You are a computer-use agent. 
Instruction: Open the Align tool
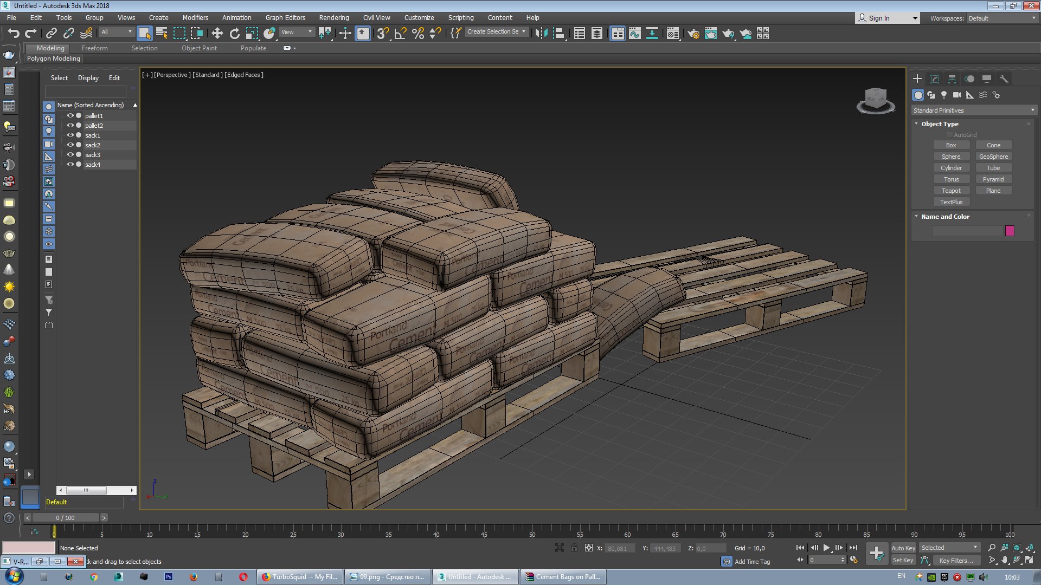click(558, 34)
